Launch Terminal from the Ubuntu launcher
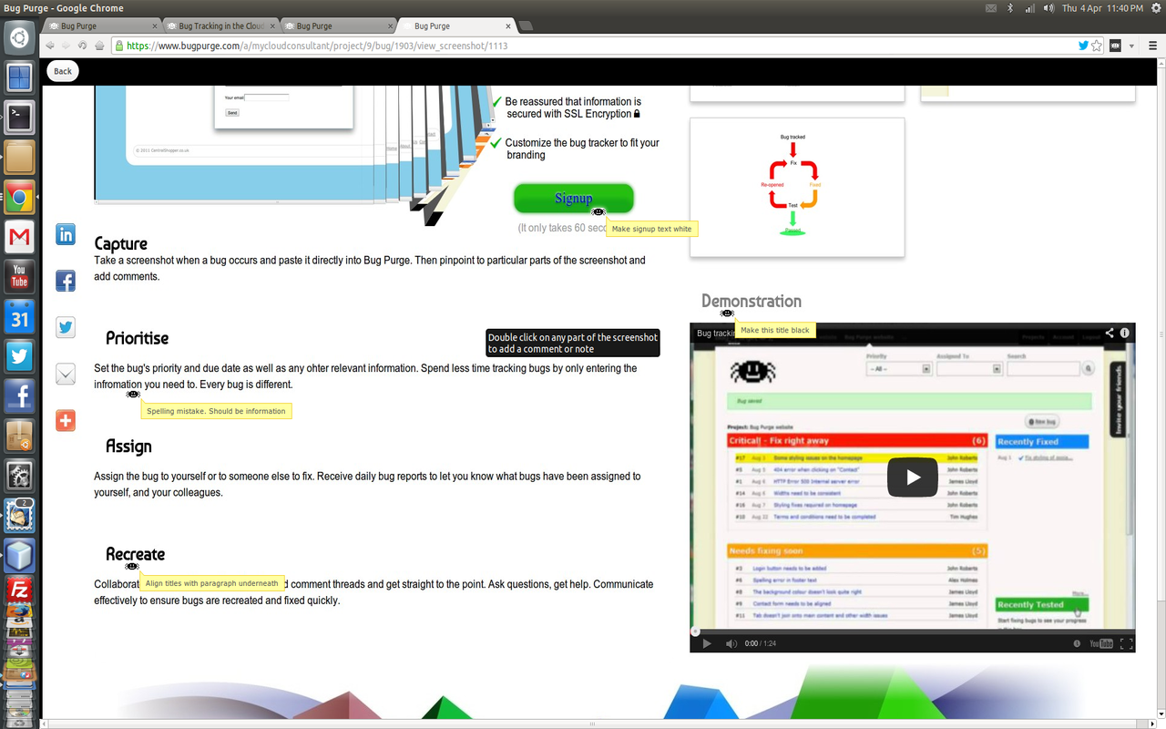 click(19, 116)
